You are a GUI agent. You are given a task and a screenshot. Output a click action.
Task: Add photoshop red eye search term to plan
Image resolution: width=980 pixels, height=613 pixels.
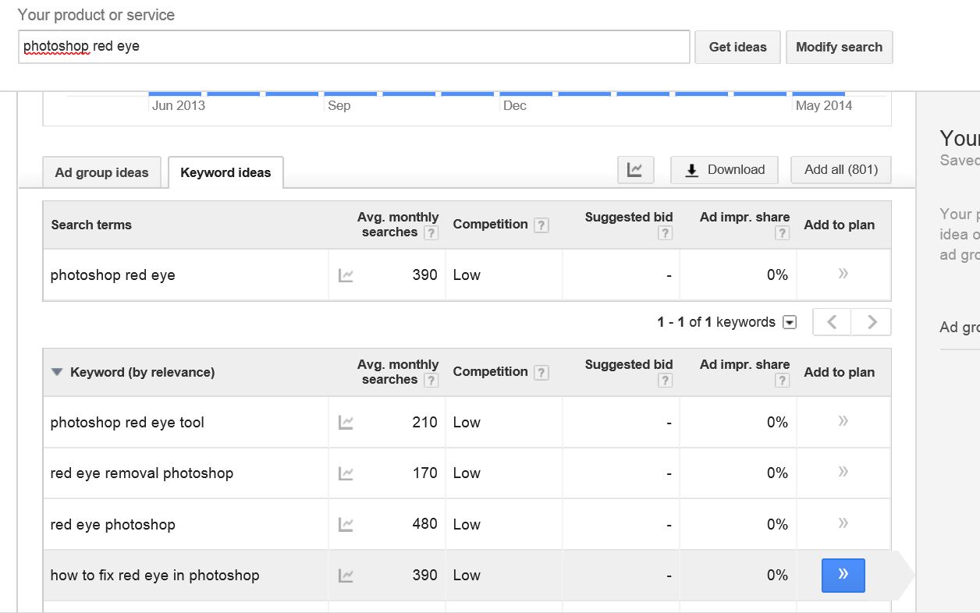843,274
